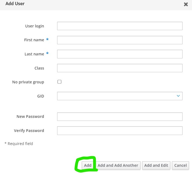
Task: Select the Verify Password field
Action: 120,131
